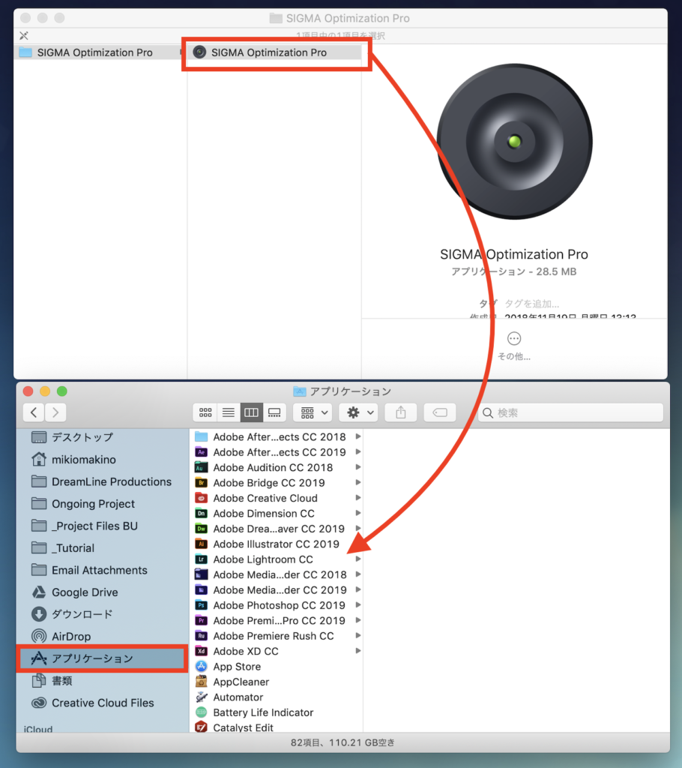Select Adobe Premiere Rush CC icon
Image resolution: width=682 pixels, height=768 pixels.
click(x=201, y=636)
